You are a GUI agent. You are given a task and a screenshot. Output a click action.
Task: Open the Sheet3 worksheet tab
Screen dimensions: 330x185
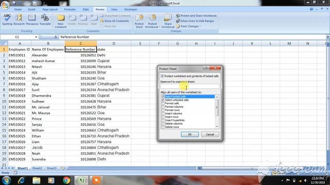pyautogui.click(x=52, y=168)
